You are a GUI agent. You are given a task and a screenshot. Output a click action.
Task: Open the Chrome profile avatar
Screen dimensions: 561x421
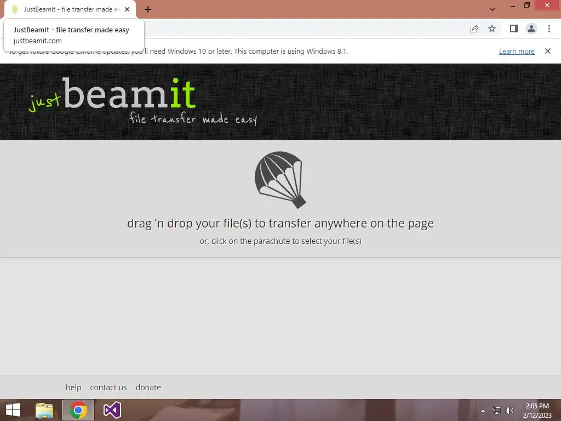[x=531, y=29]
